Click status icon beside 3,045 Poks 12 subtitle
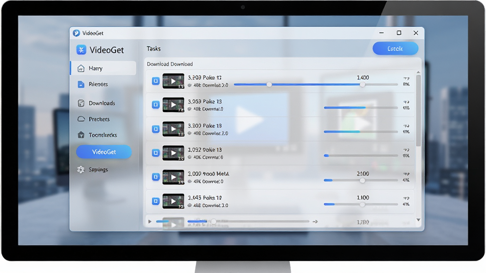 [x=189, y=206]
